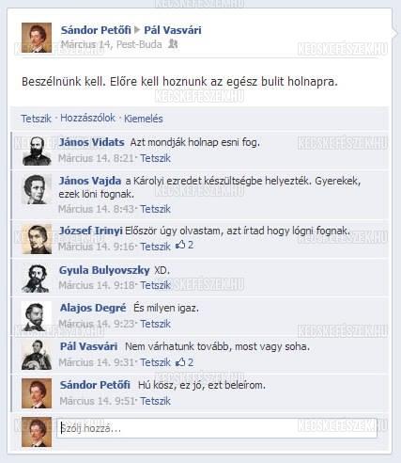Like János Vidats's comment via Tetszik

point(155,158)
